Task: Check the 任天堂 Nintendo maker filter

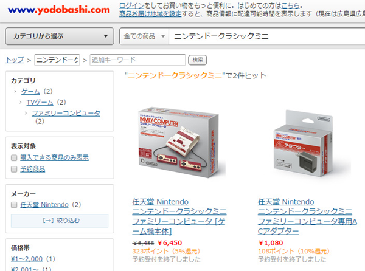Action: (x=14, y=205)
